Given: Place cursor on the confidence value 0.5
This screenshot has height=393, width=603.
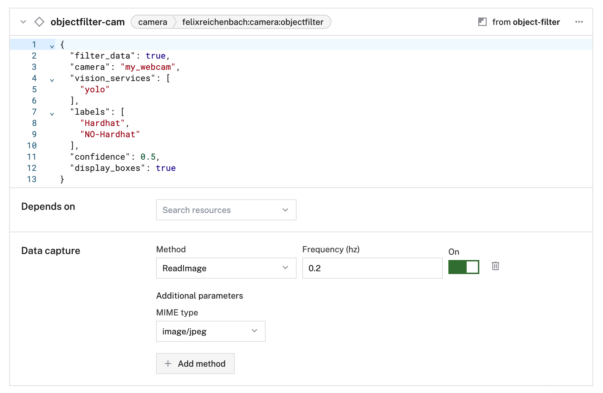Looking at the screenshot, I should 148,157.
